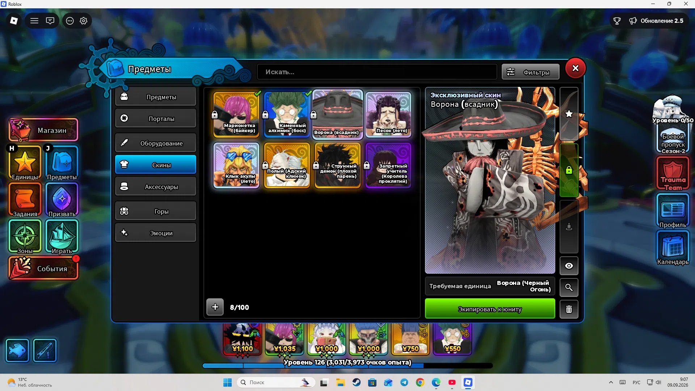The image size is (695, 391).
Task: Click the Искать search field
Action: (377, 72)
